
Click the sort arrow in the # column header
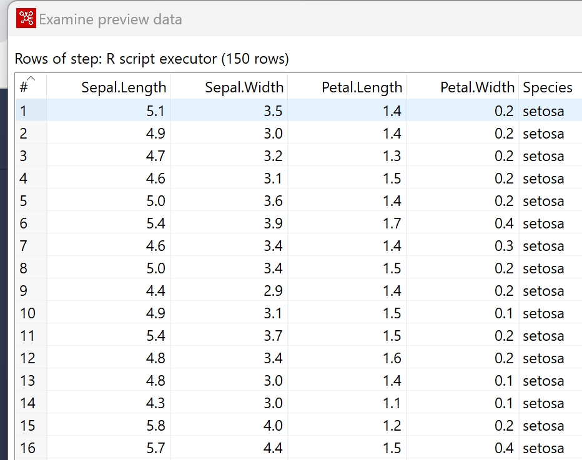click(x=31, y=79)
